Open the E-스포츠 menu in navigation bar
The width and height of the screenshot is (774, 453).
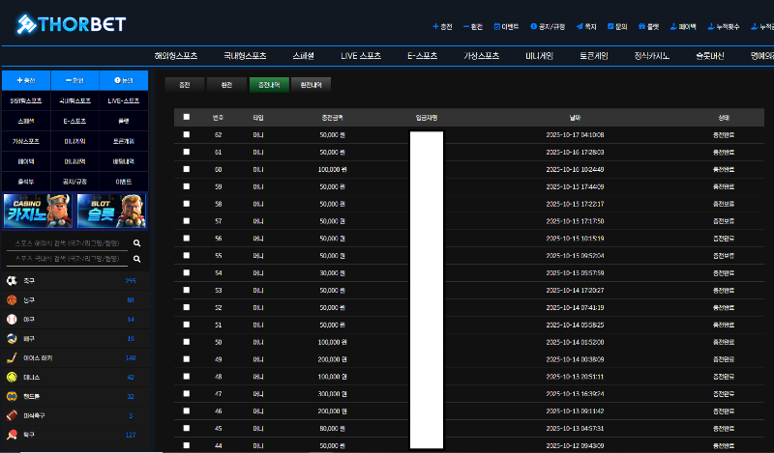coord(426,56)
